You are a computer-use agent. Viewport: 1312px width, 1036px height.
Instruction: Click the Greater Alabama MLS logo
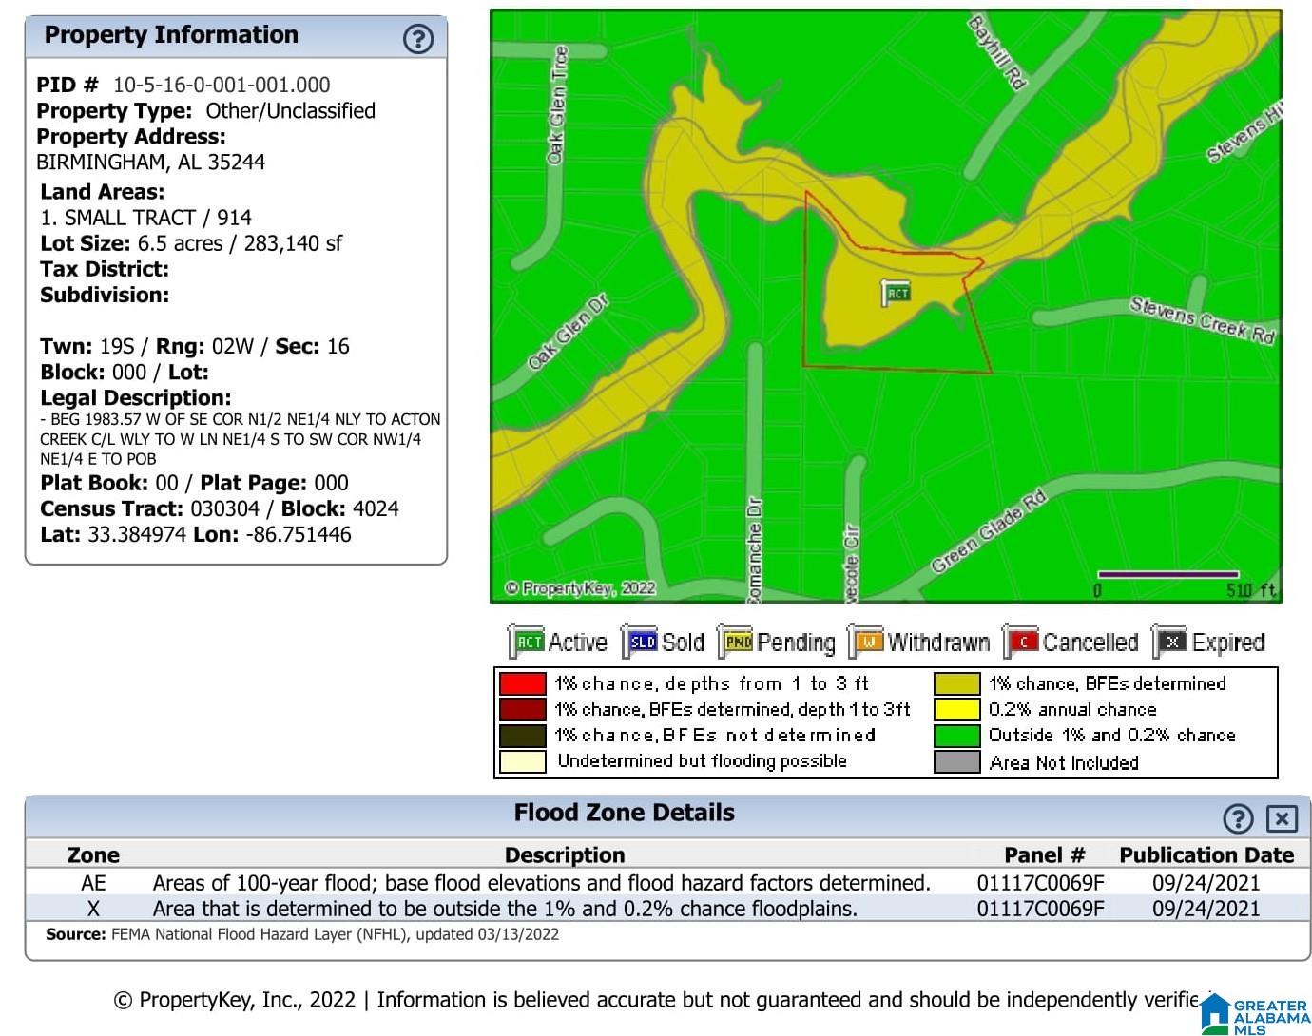click(x=1255, y=1014)
